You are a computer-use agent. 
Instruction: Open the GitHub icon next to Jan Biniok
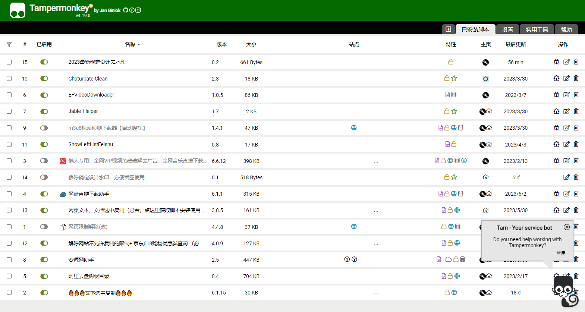click(x=126, y=10)
